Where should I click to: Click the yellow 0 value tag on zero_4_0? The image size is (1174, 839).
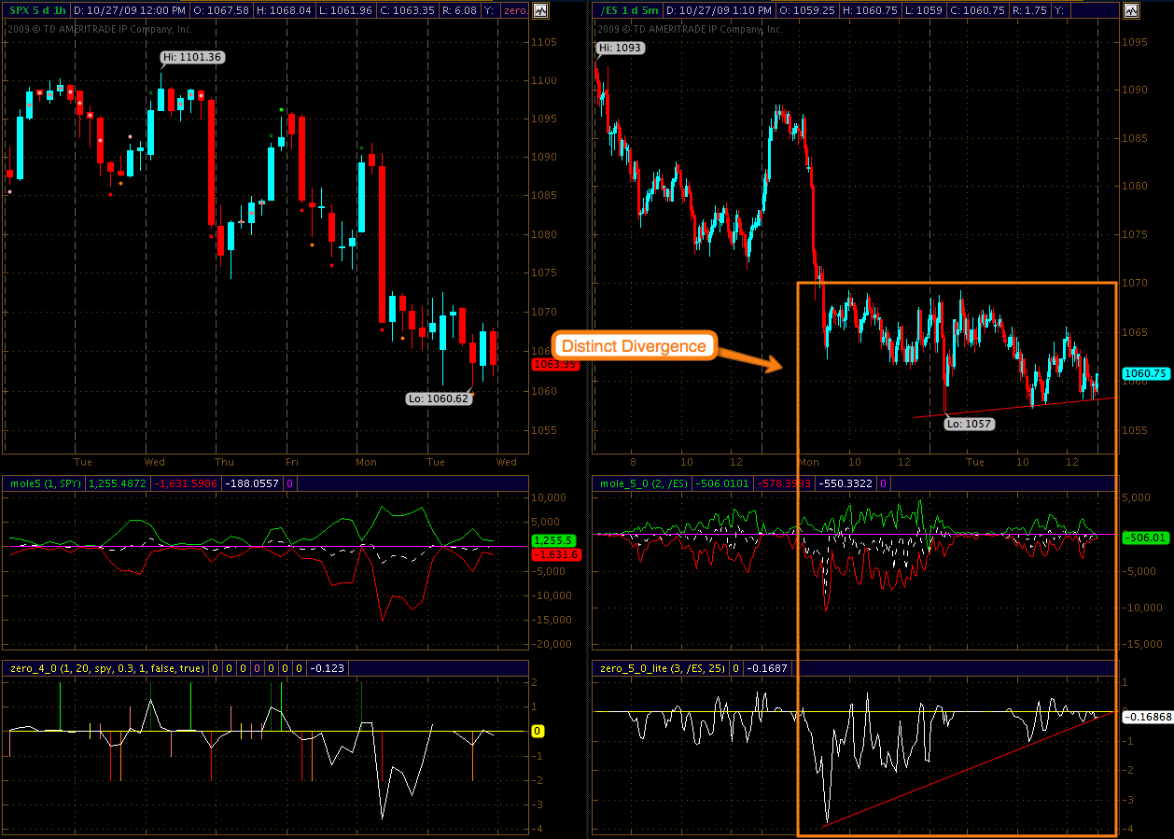coord(538,732)
